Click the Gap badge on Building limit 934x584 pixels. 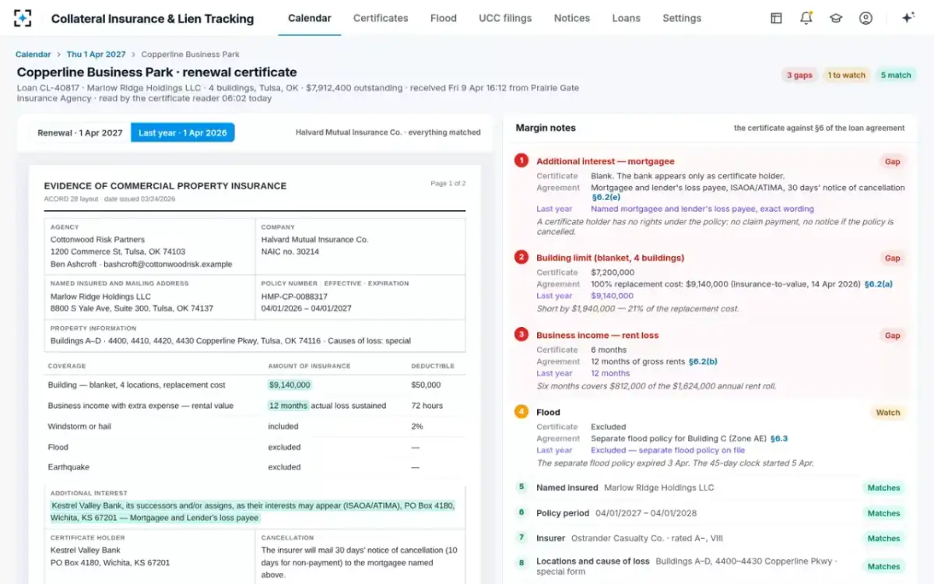pos(892,258)
